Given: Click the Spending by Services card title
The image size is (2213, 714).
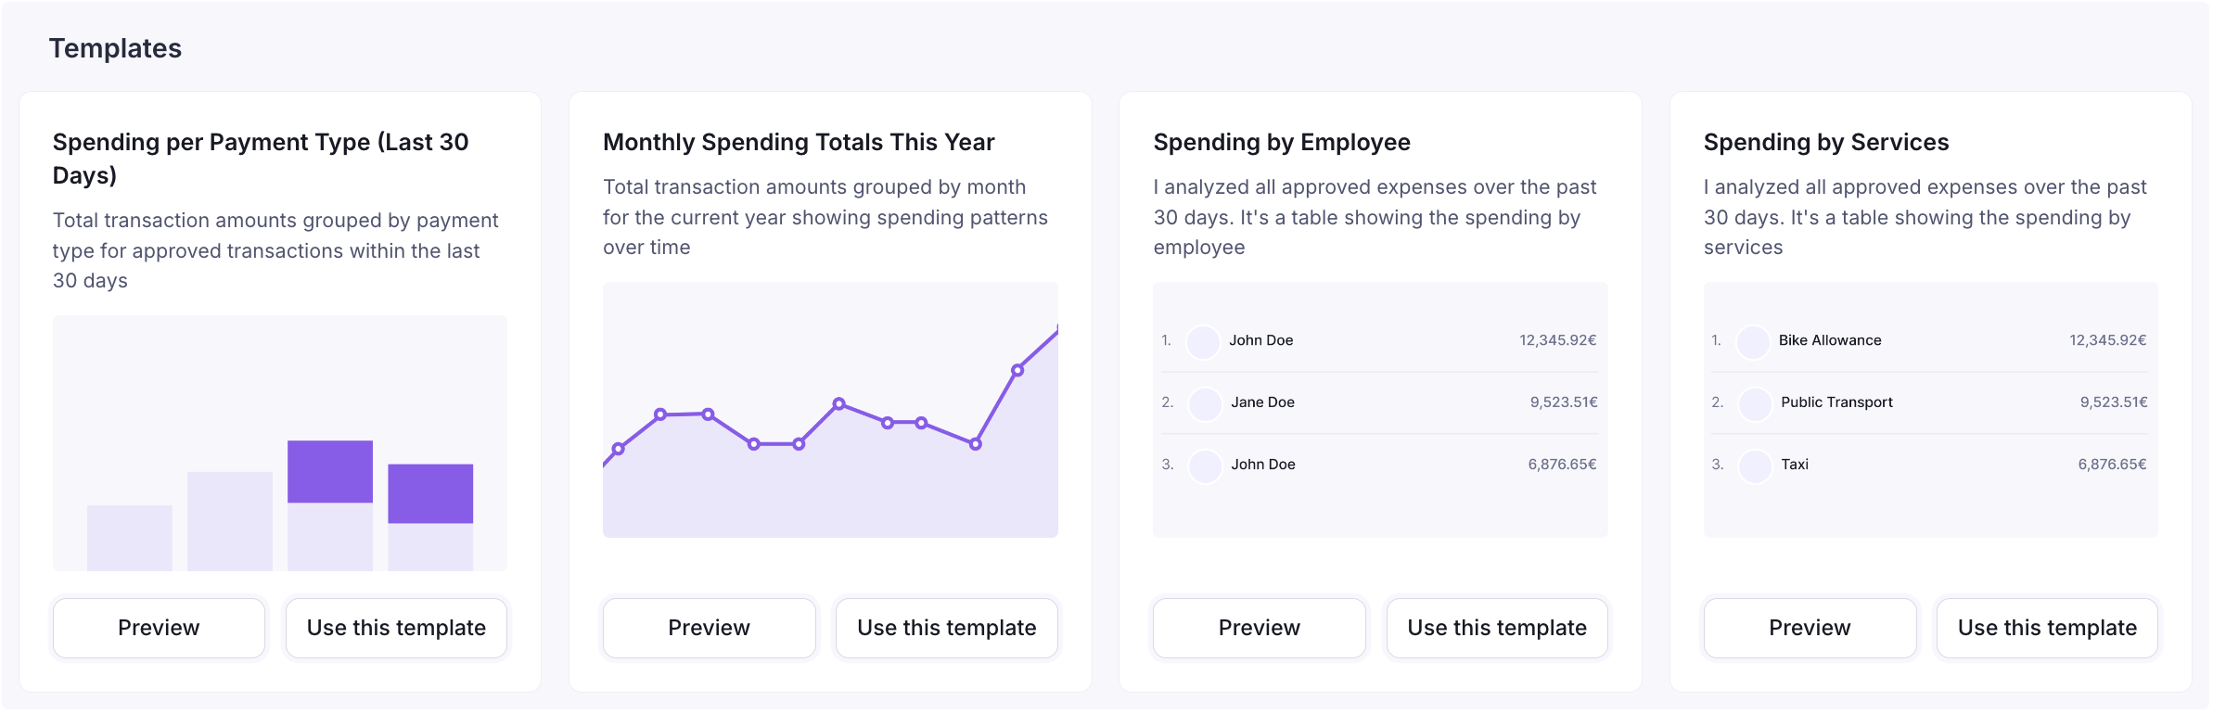Looking at the screenshot, I should pos(1827,143).
